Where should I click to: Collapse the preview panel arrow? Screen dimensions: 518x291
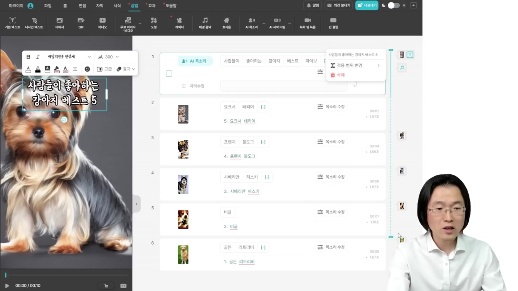pyautogui.click(x=136, y=204)
